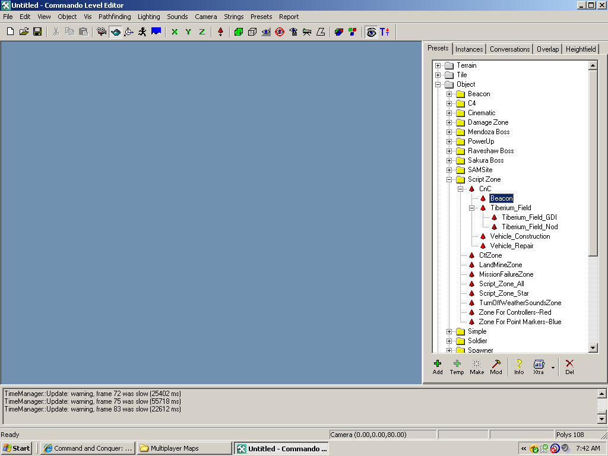Switch to the Instances tab
The height and width of the screenshot is (456, 608).
tap(470, 49)
